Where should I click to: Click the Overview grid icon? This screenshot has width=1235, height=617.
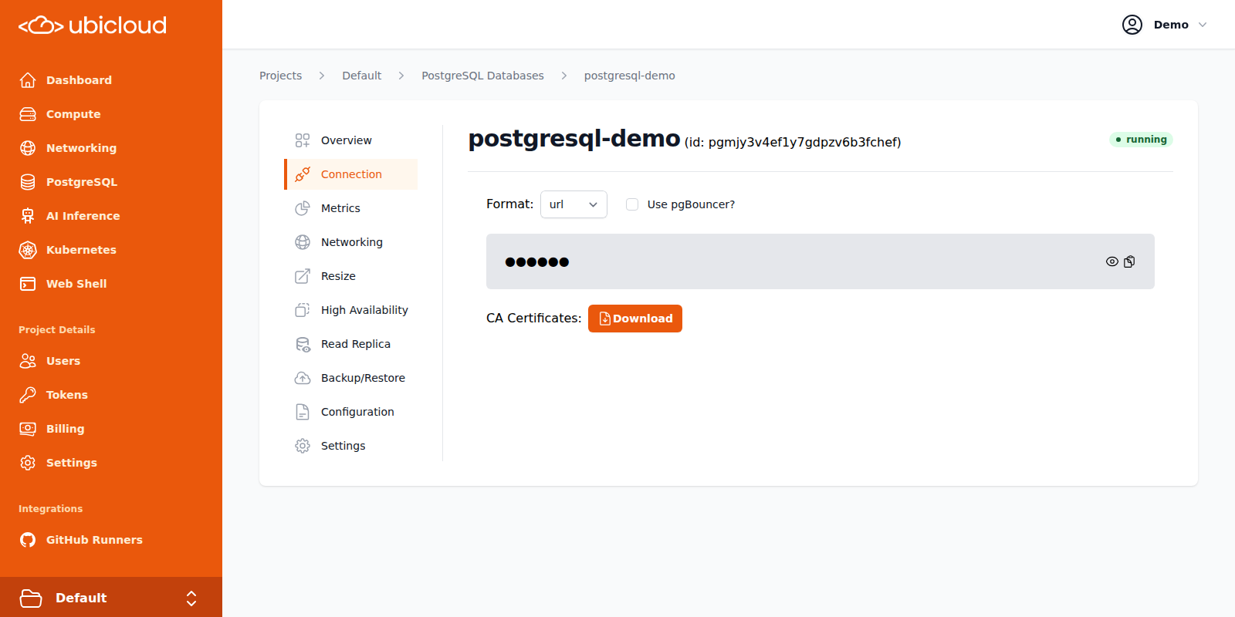point(303,140)
